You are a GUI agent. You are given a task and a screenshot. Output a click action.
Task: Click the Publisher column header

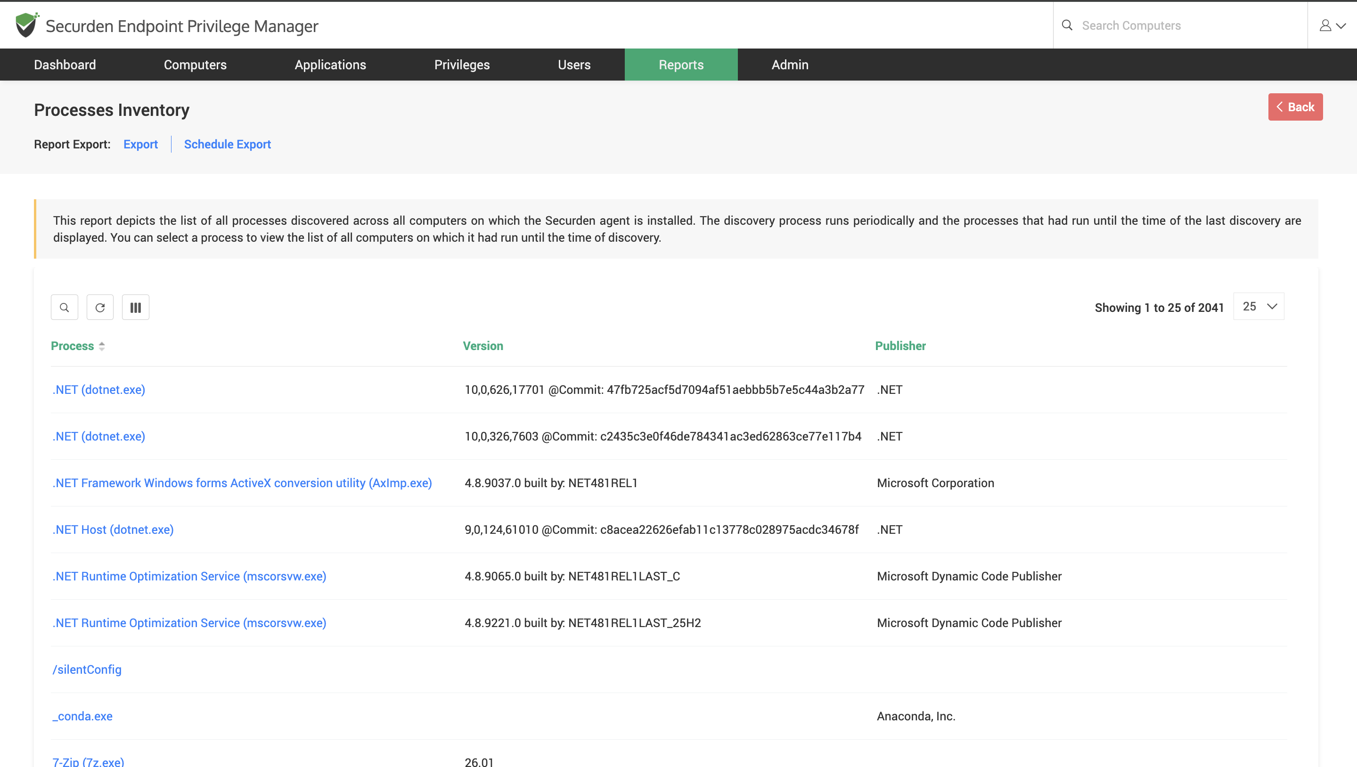[x=900, y=346]
